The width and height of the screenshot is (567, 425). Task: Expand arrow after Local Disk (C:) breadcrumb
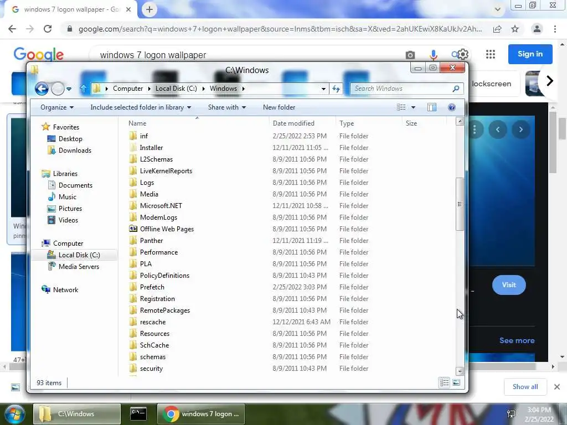tap(204, 89)
